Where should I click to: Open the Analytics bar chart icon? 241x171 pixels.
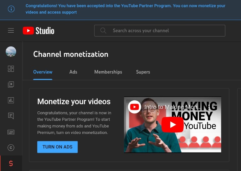tap(11, 100)
